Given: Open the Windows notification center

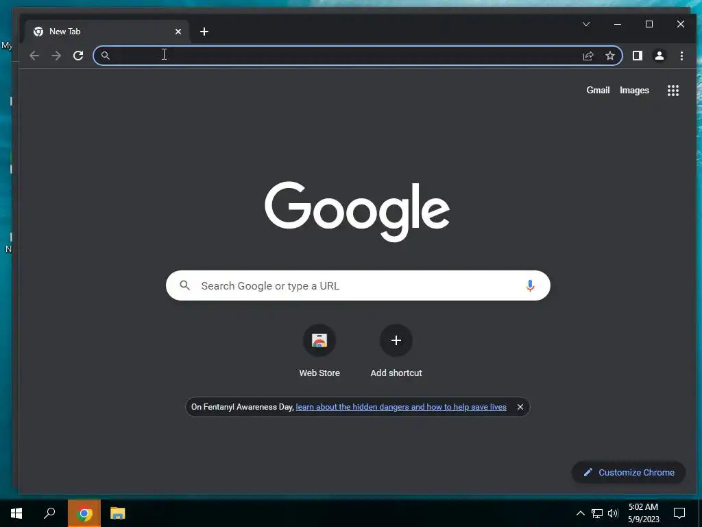Looking at the screenshot, I should [679, 513].
